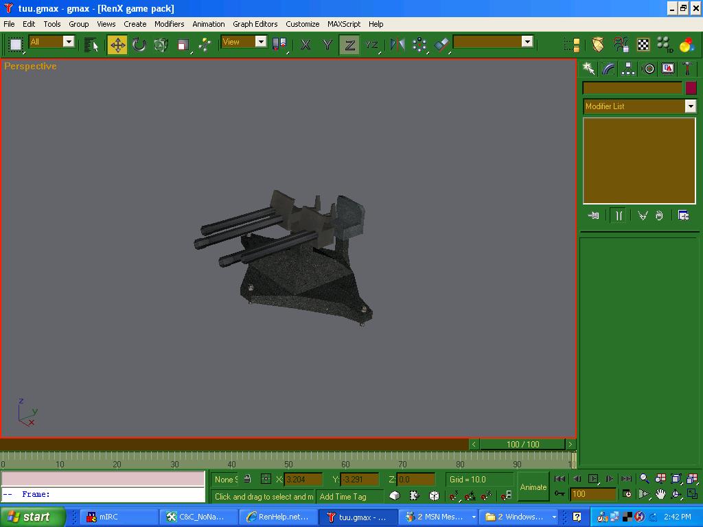Open the All selection filter dropdown
703x527 pixels.
tap(69, 42)
